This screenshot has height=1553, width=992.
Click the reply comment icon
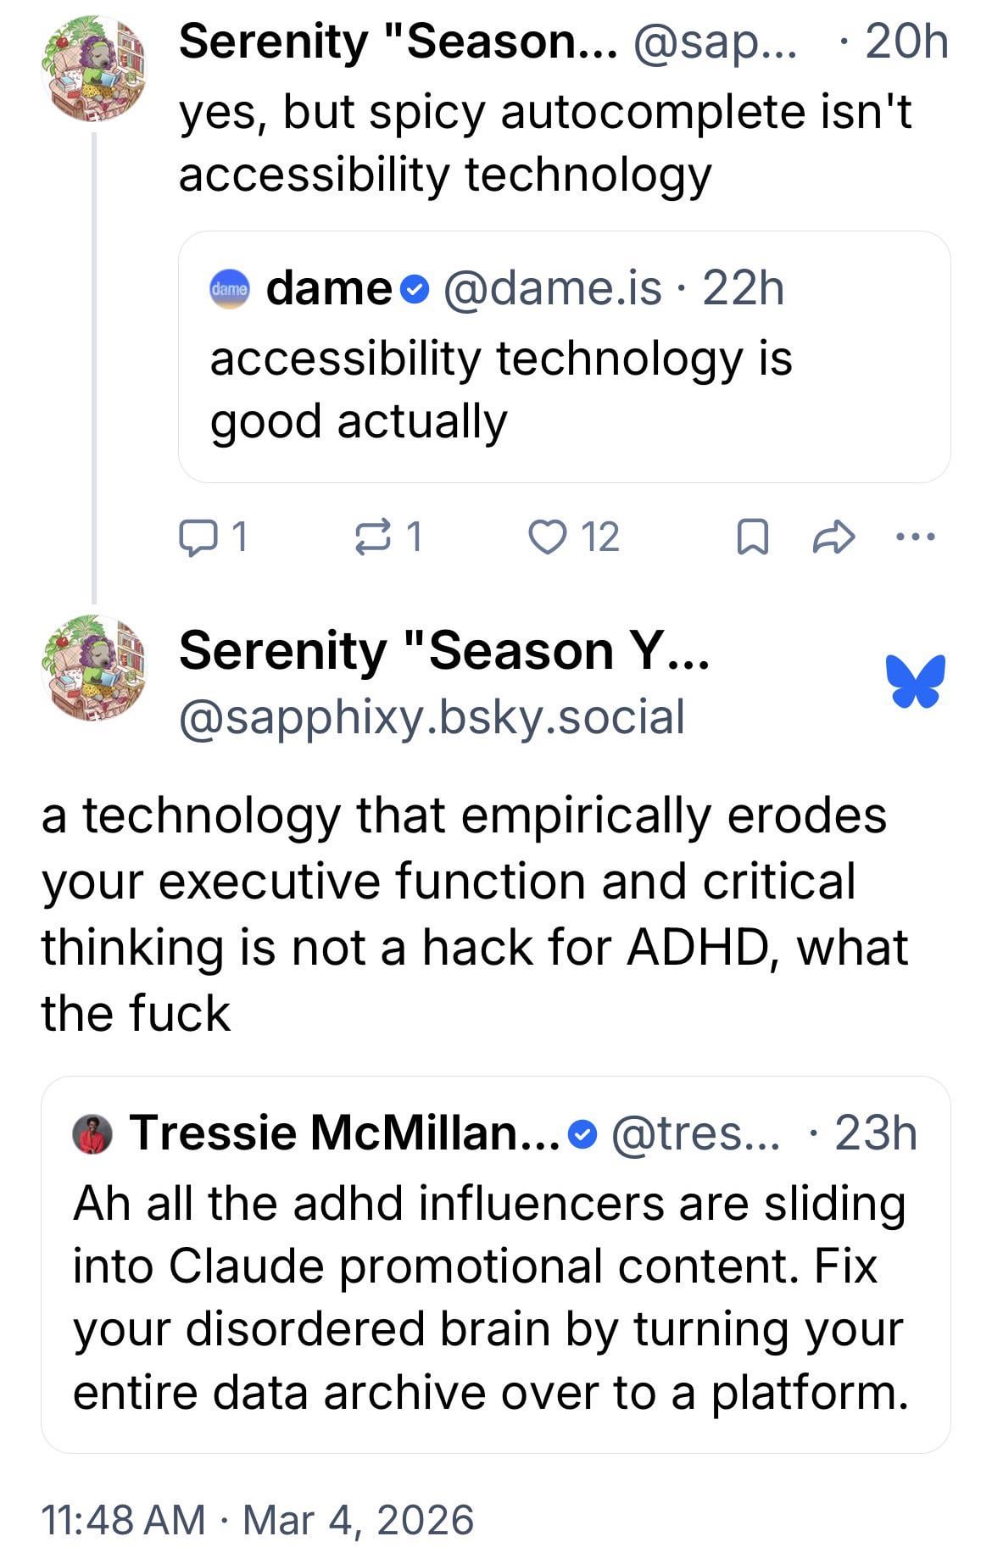(x=197, y=537)
